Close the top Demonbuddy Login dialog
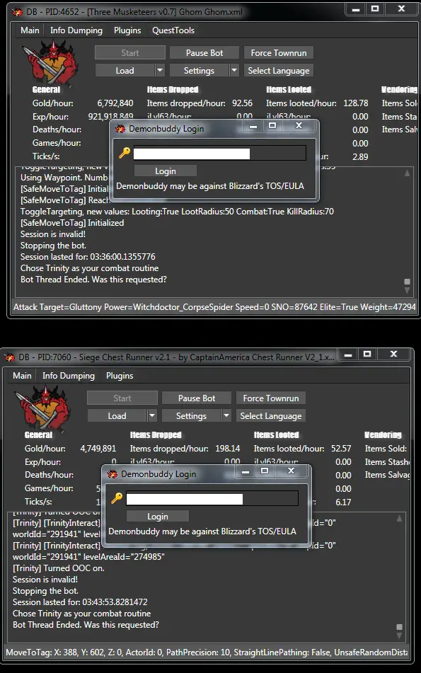The image size is (421, 673). 299,126
